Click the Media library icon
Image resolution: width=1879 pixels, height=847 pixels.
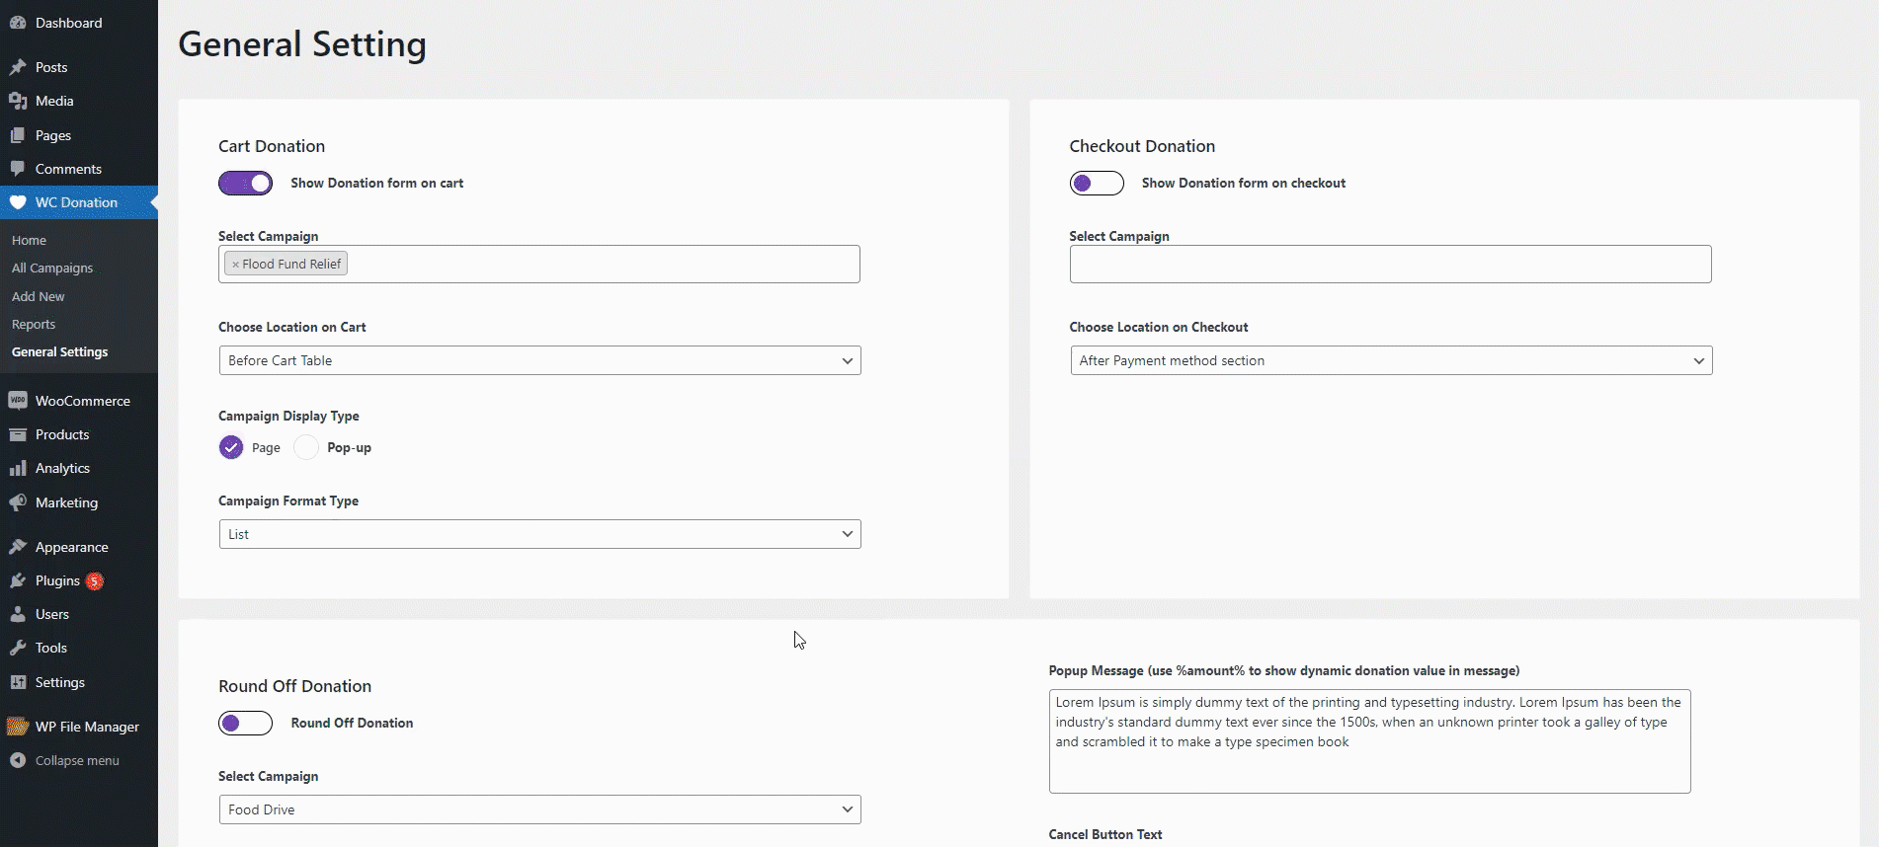point(18,101)
